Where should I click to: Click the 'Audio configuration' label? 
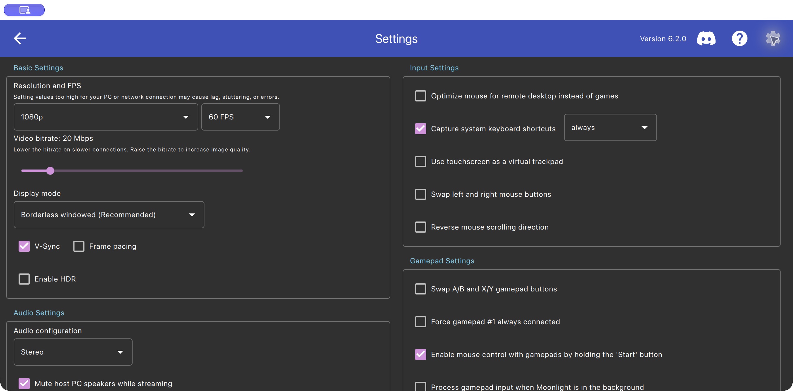pyautogui.click(x=48, y=331)
